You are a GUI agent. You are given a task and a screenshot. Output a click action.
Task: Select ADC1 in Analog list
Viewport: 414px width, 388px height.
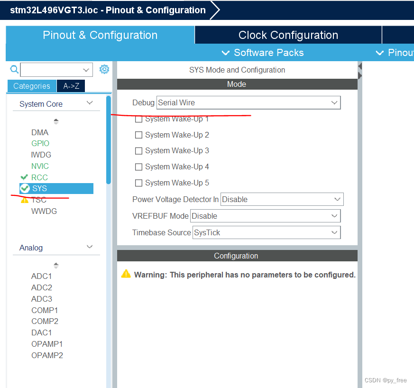coord(41,276)
